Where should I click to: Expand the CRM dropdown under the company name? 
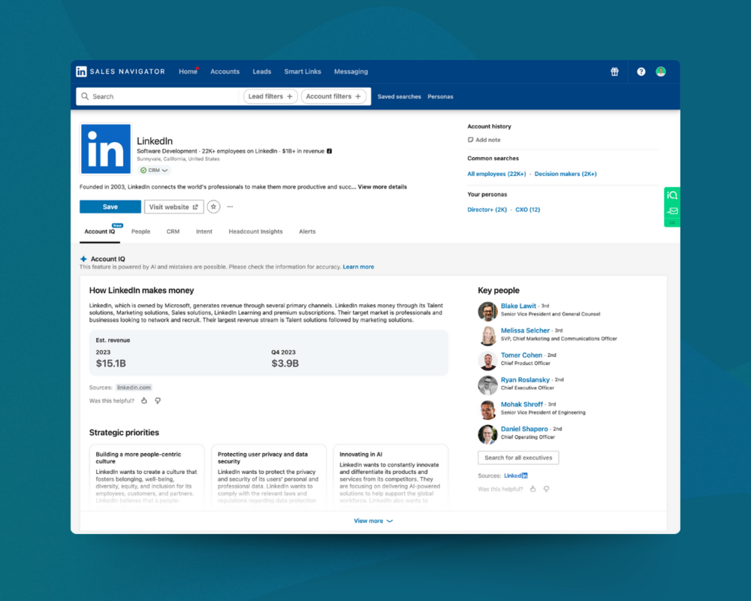pyautogui.click(x=153, y=170)
